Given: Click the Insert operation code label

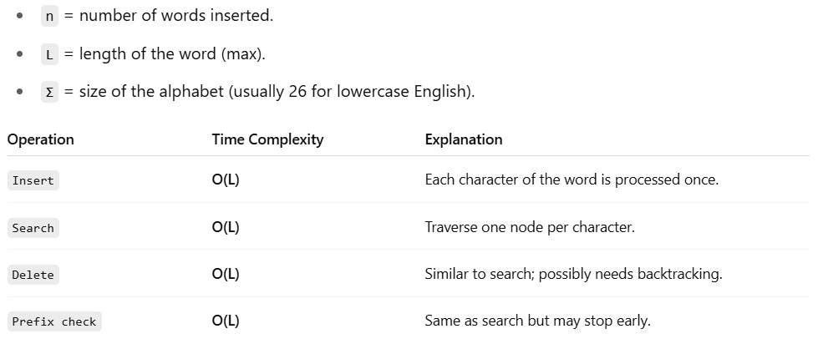Looking at the screenshot, I should click(33, 180).
